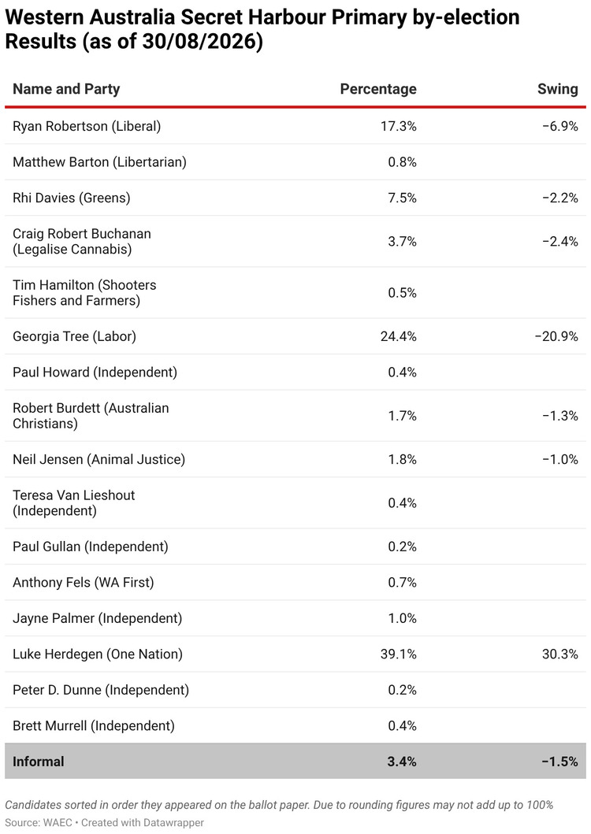Image resolution: width=591 pixels, height=834 pixels.
Task: Click Teresa Van Lieshout (Independent) name
Action: [x=74, y=502]
